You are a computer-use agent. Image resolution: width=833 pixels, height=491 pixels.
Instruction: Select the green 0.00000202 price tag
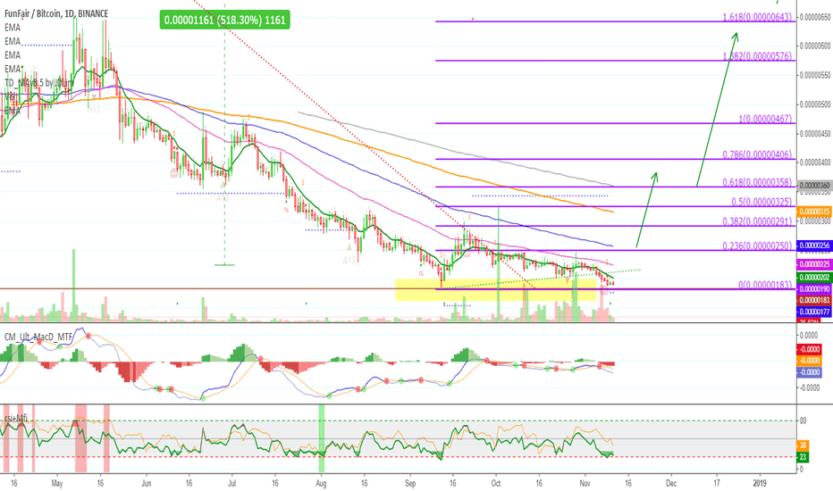click(x=814, y=277)
